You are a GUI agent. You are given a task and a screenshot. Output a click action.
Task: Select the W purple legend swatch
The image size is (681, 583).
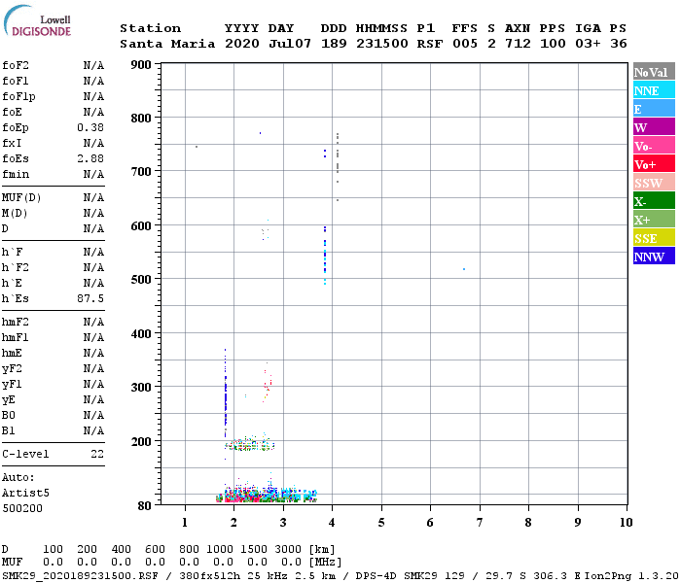tap(654, 127)
